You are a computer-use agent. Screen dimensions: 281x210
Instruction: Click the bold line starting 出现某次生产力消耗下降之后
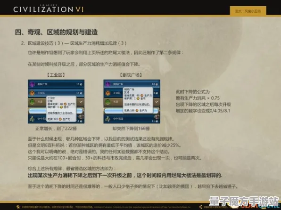point(125,175)
